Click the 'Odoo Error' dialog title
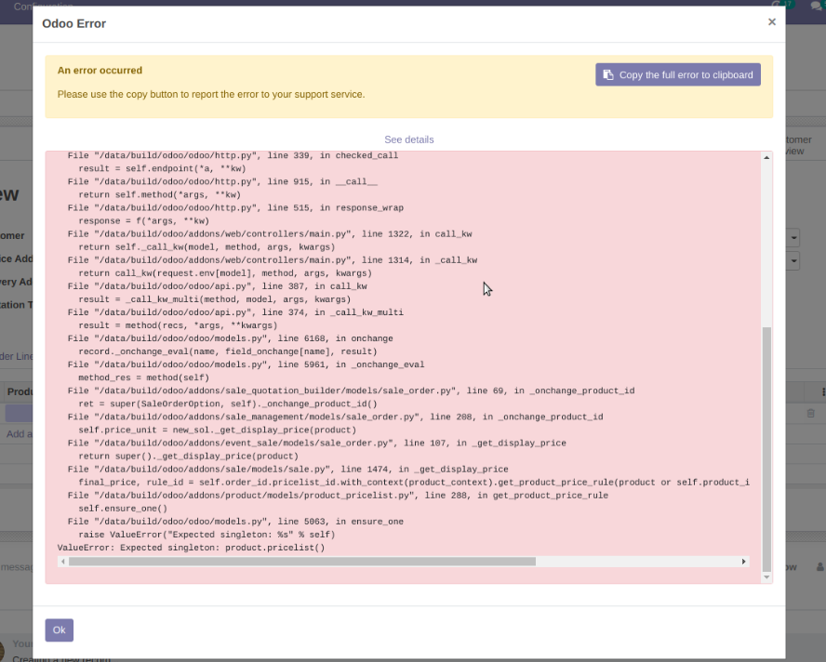Screen dimensions: 826x662 click(74, 23)
